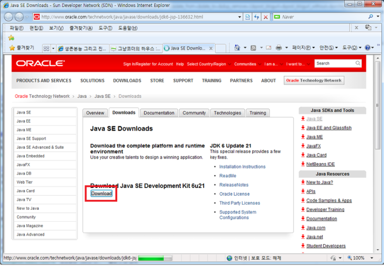Open the 도구(T) menu
The image size is (384, 266).
point(105,28)
